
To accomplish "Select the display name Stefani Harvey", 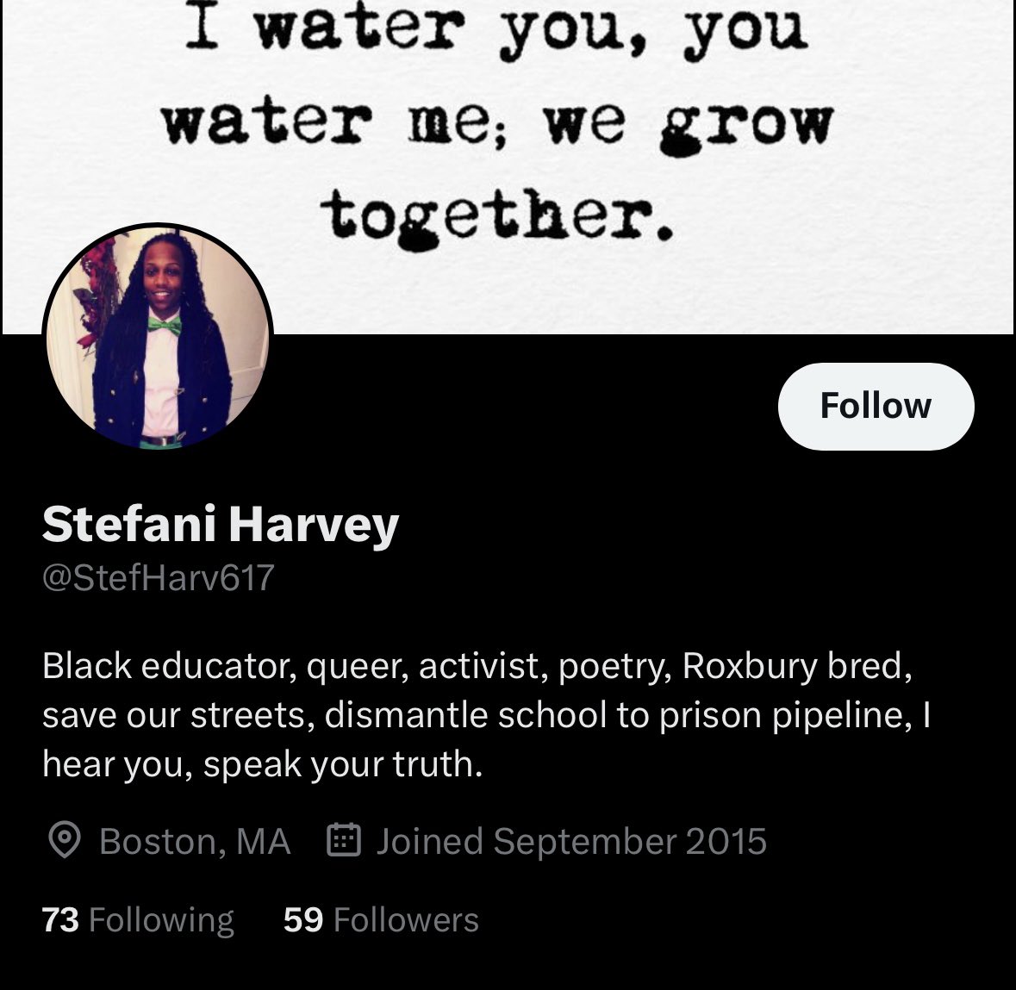I will click(x=221, y=524).
